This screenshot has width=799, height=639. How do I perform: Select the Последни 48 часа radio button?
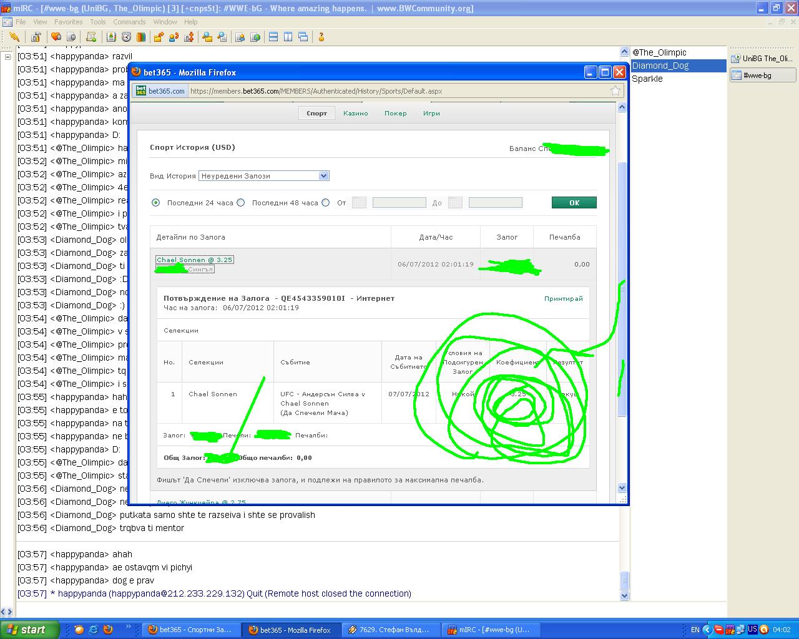click(x=240, y=202)
